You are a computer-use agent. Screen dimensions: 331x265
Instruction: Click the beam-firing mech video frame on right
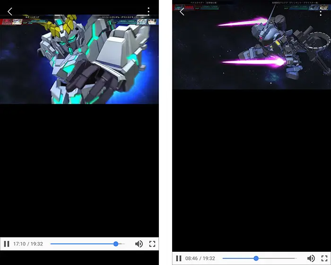point(252,44)
